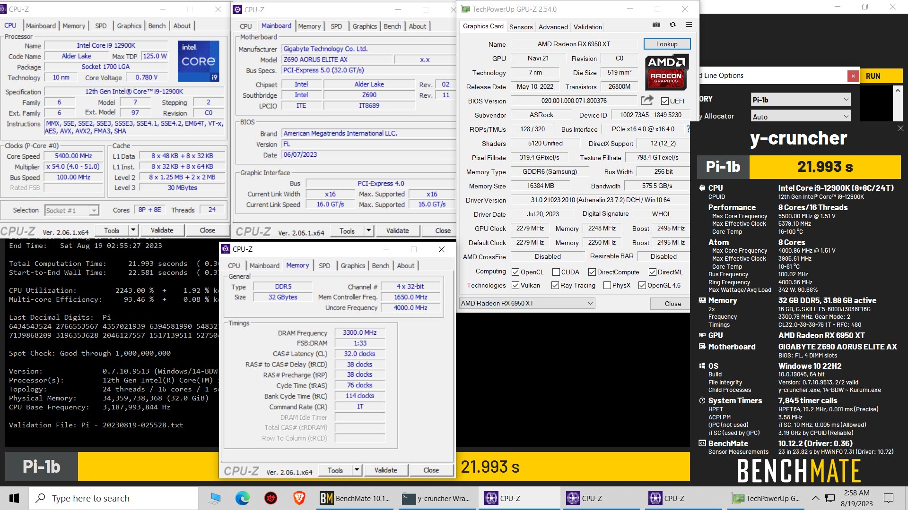This screenshot has width=908, height=510.
Task: Switch to Sensors tab in GPU-Z
Action: point(521,27)
